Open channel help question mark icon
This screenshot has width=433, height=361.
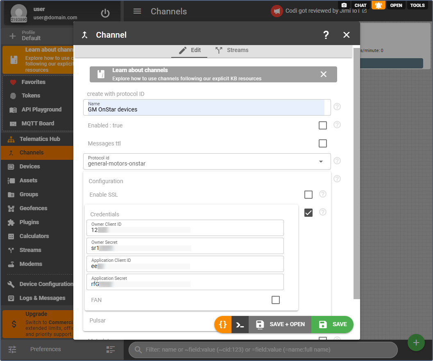click(326, 35)
